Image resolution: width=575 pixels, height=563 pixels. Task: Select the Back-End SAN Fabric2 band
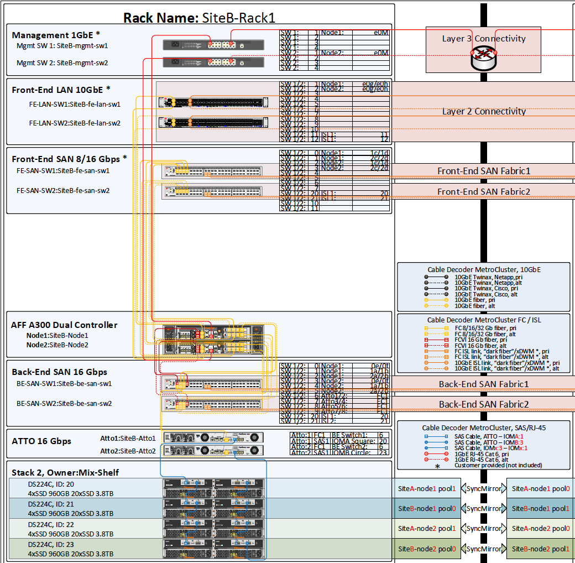pos(483,404)
